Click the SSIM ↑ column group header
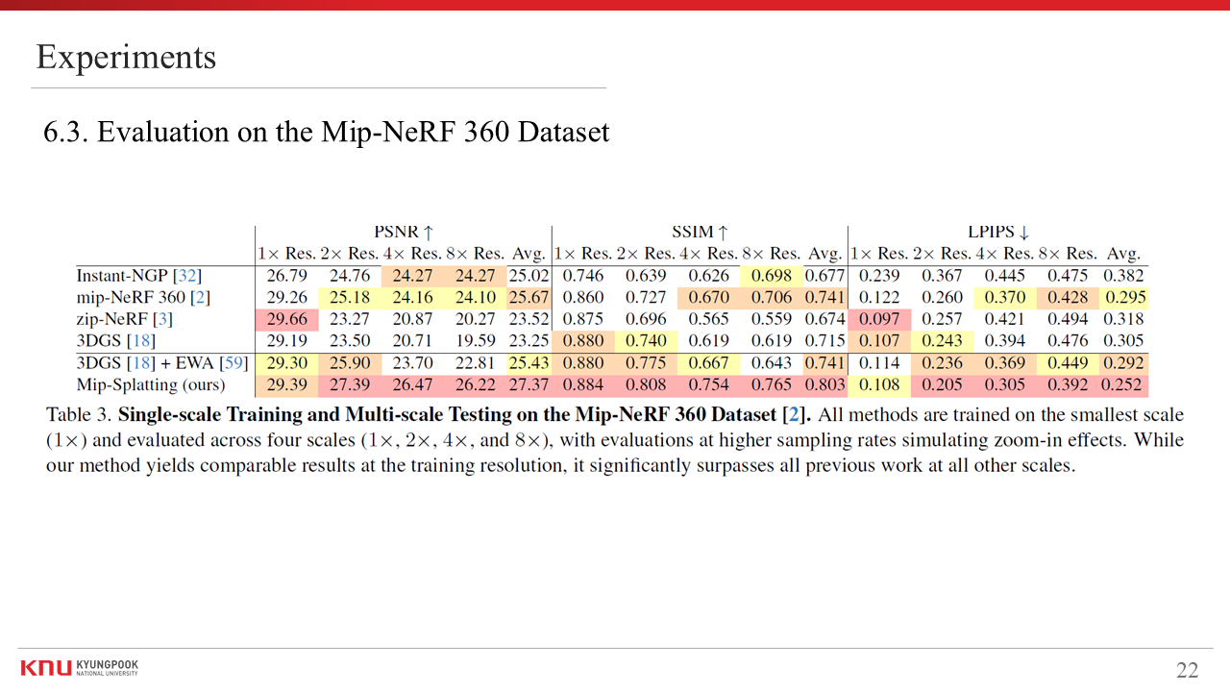 (x=700, y=232)
